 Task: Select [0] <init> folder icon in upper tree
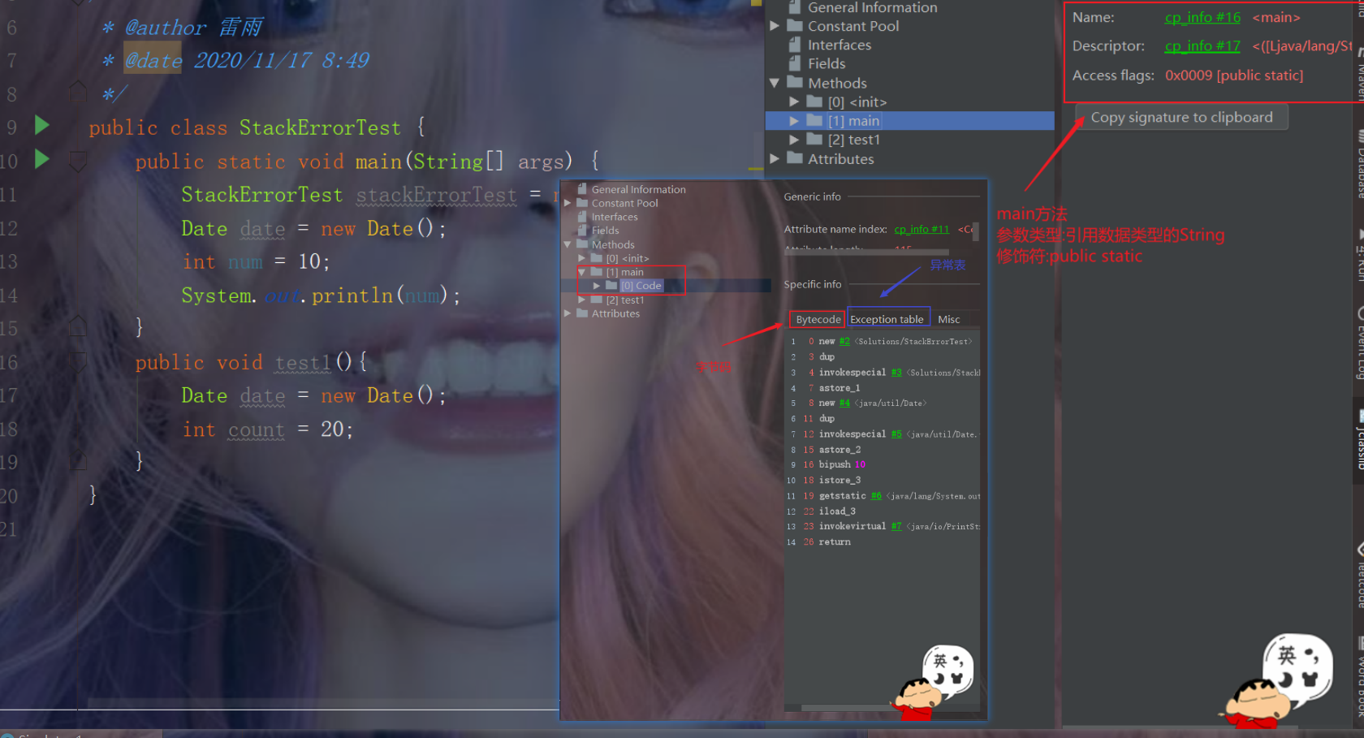(x=814, y=101)
